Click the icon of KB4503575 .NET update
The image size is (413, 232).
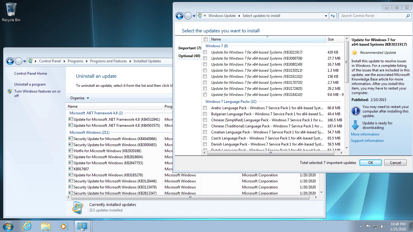(71, 126)
